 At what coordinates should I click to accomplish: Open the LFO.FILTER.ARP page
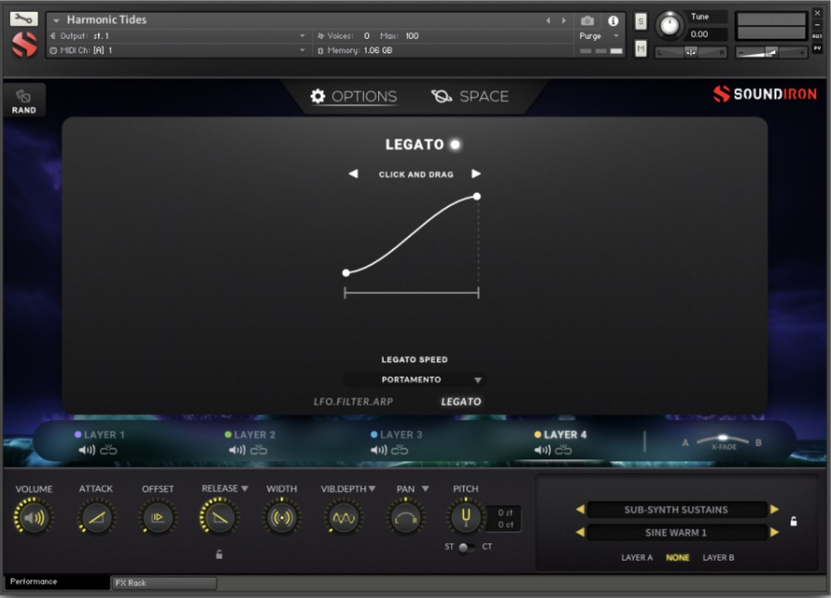click(353, 401)
